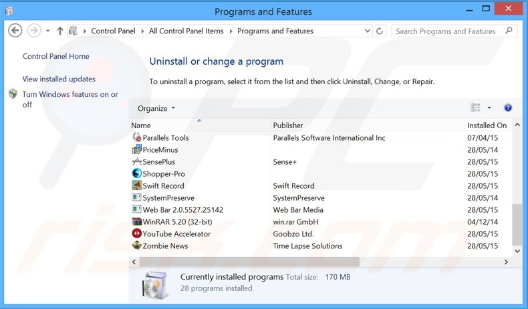This screenshot has width=528, height=309.
Task: Refresh the Programs and Features list
Action: point(380,31)
